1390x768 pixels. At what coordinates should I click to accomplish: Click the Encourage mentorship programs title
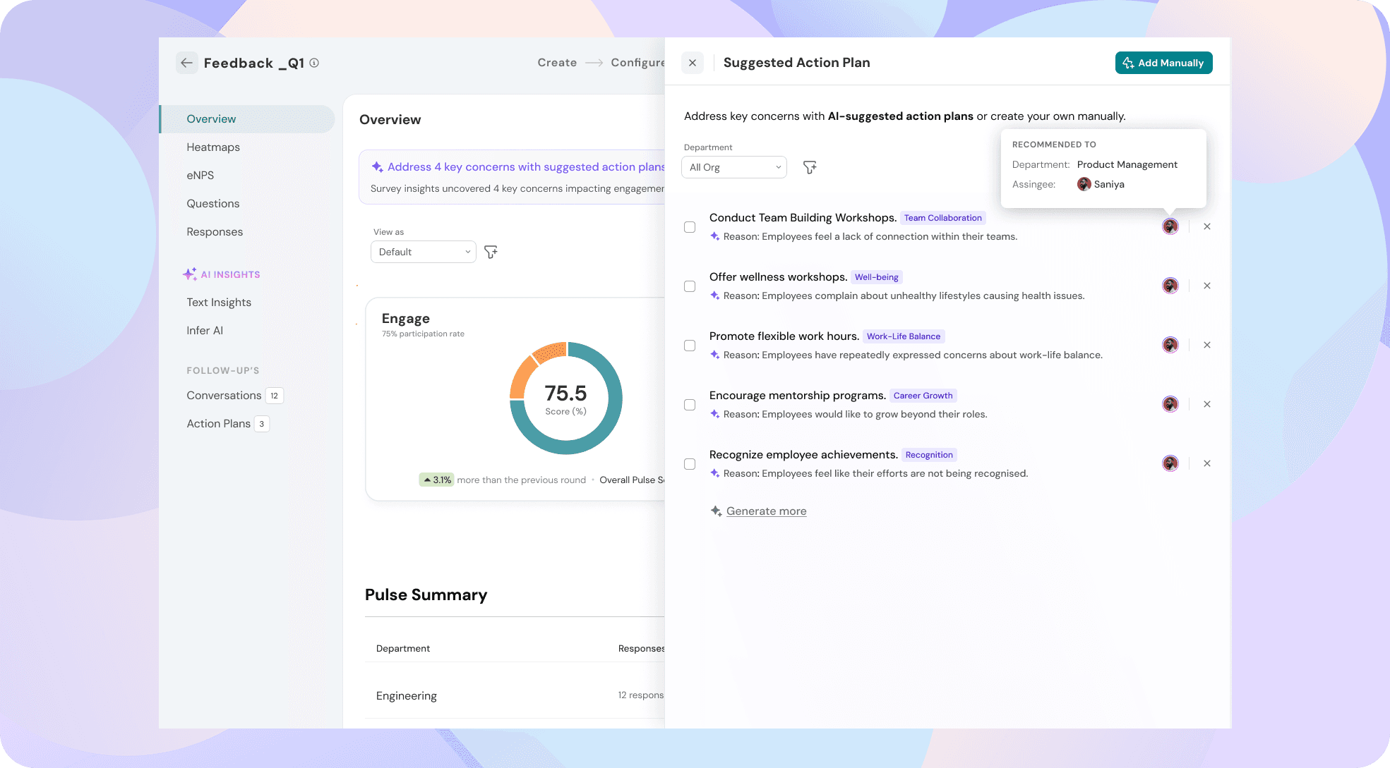point(798,396)
